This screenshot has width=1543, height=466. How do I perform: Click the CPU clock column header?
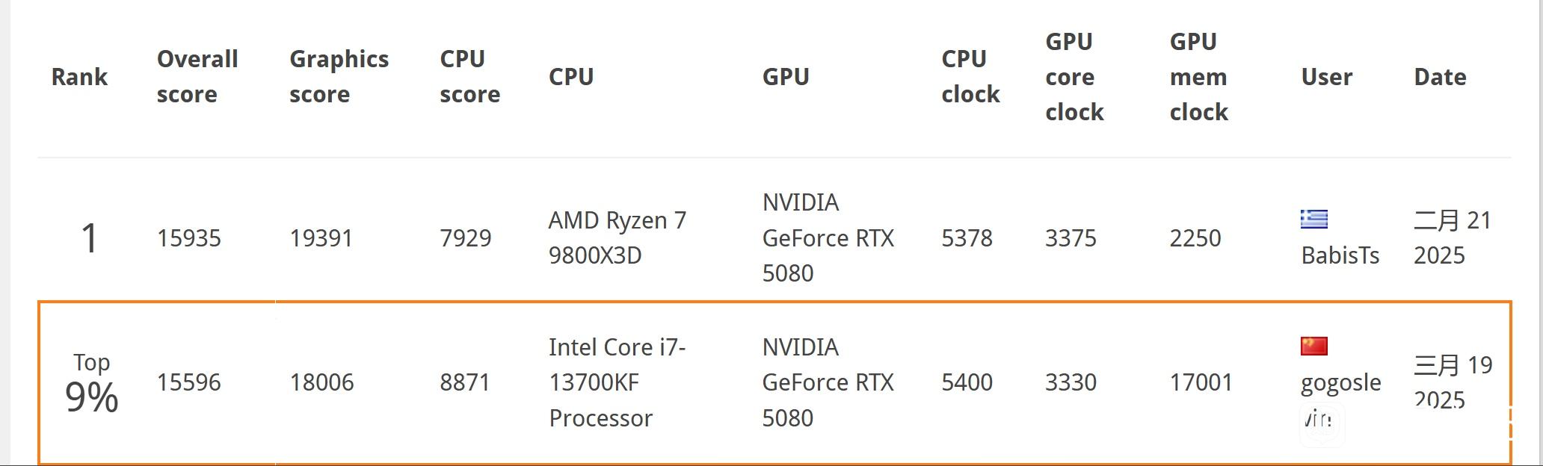point(970,76)
